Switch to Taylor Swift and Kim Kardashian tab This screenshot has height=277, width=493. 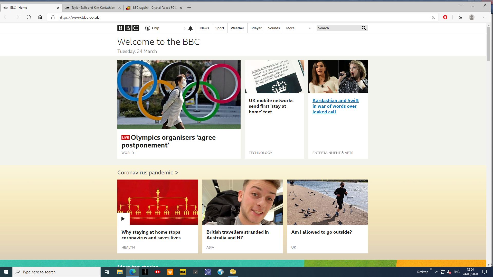[x=93, y=8]
